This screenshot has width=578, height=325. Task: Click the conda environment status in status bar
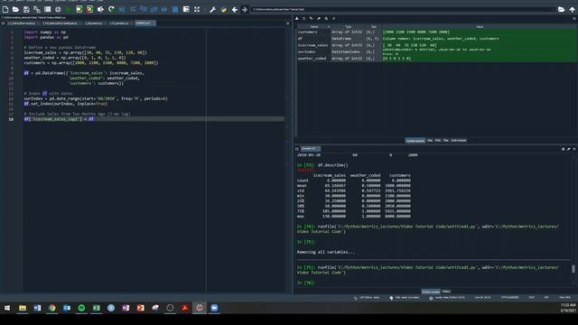click(447, 298)
